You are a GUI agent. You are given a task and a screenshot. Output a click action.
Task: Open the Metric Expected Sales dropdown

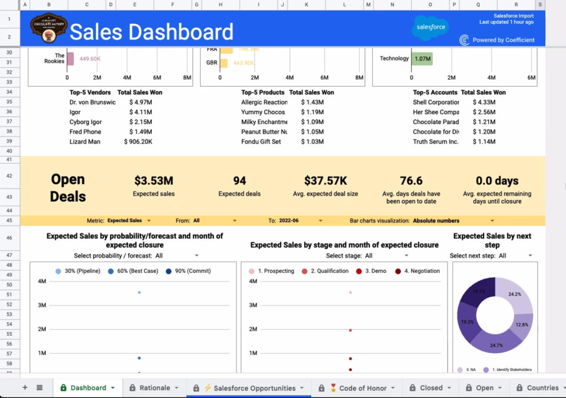click(x=149, y=221)
